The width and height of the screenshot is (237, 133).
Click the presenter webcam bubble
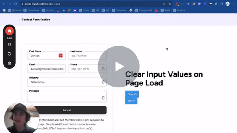21,118
